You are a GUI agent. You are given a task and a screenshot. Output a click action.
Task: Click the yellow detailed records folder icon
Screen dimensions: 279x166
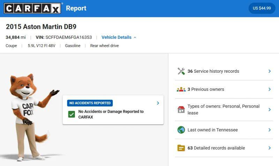[181, 148]
